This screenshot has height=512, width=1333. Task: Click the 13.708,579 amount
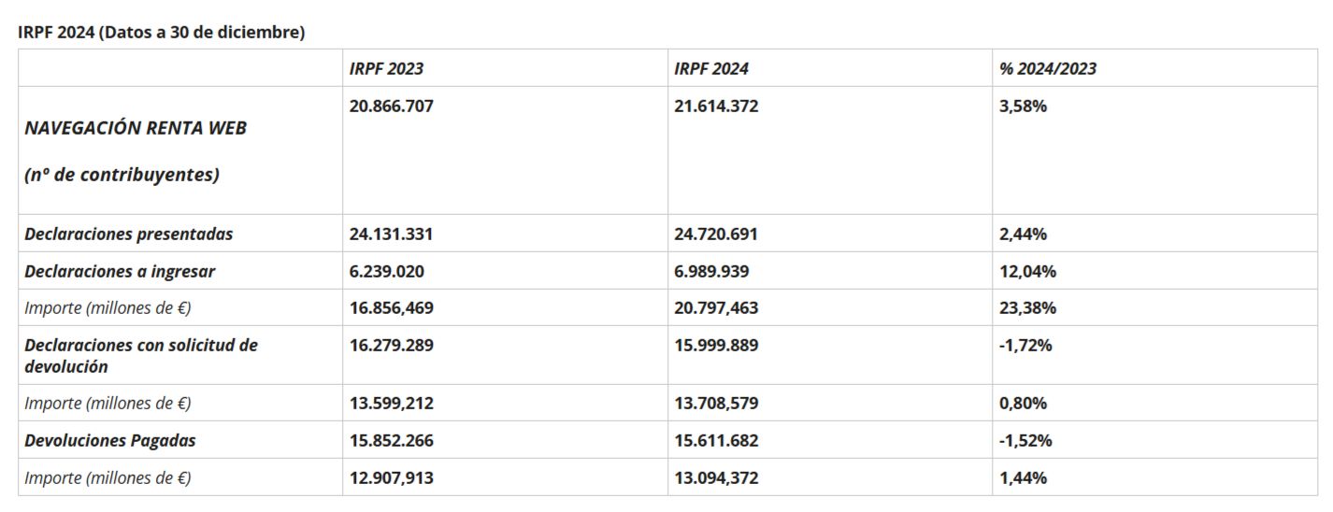point(716,403)
